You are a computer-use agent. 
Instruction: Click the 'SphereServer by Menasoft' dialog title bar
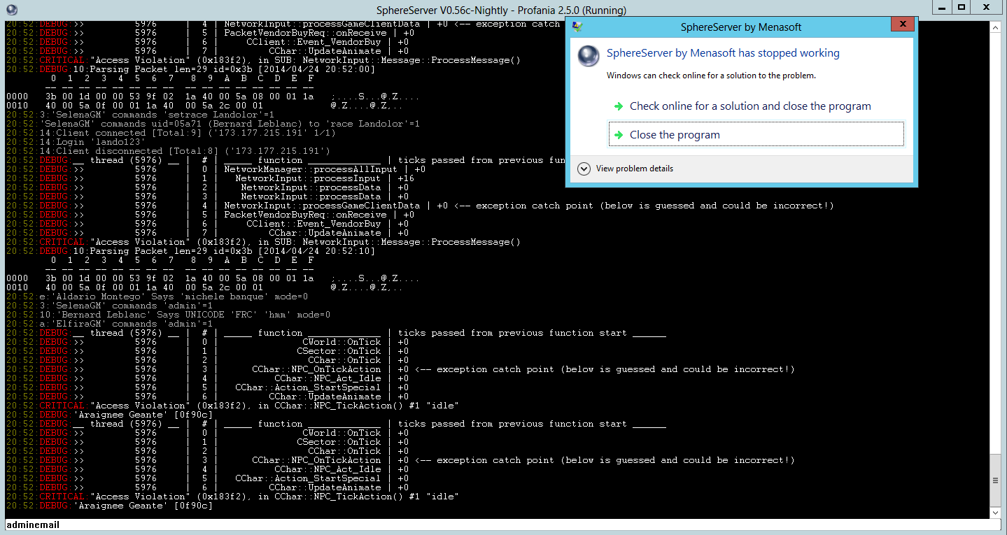coord(740,27)
